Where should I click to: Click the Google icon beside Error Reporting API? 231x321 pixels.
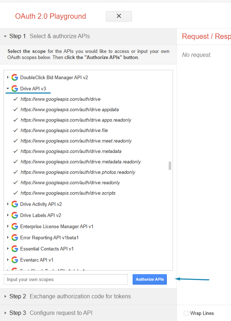15,238
